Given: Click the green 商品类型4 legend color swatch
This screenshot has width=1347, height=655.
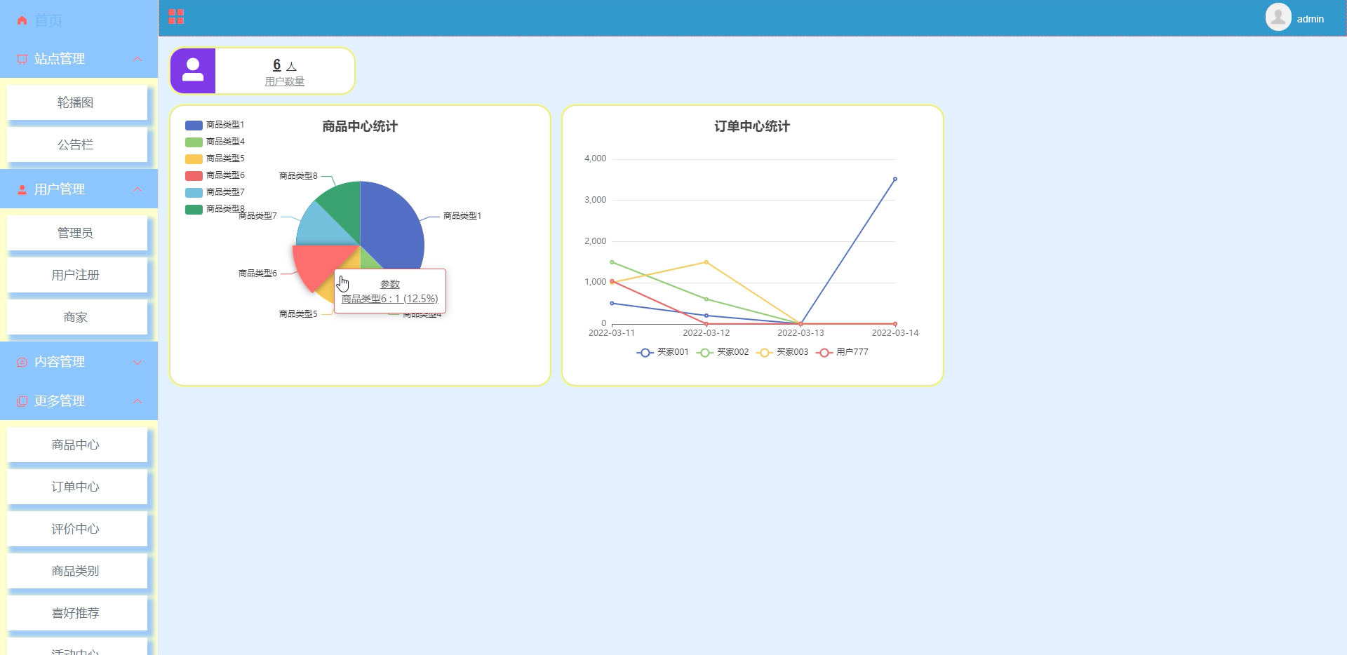Looking at the screenshot, I should click(192, 142).
